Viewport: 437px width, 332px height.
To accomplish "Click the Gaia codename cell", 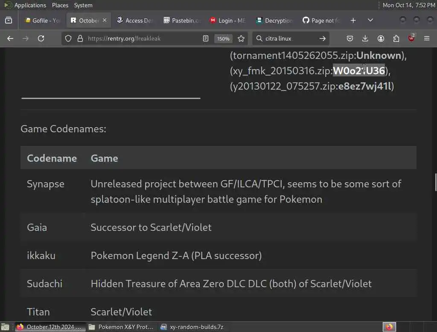I will (x=37, y=227).
